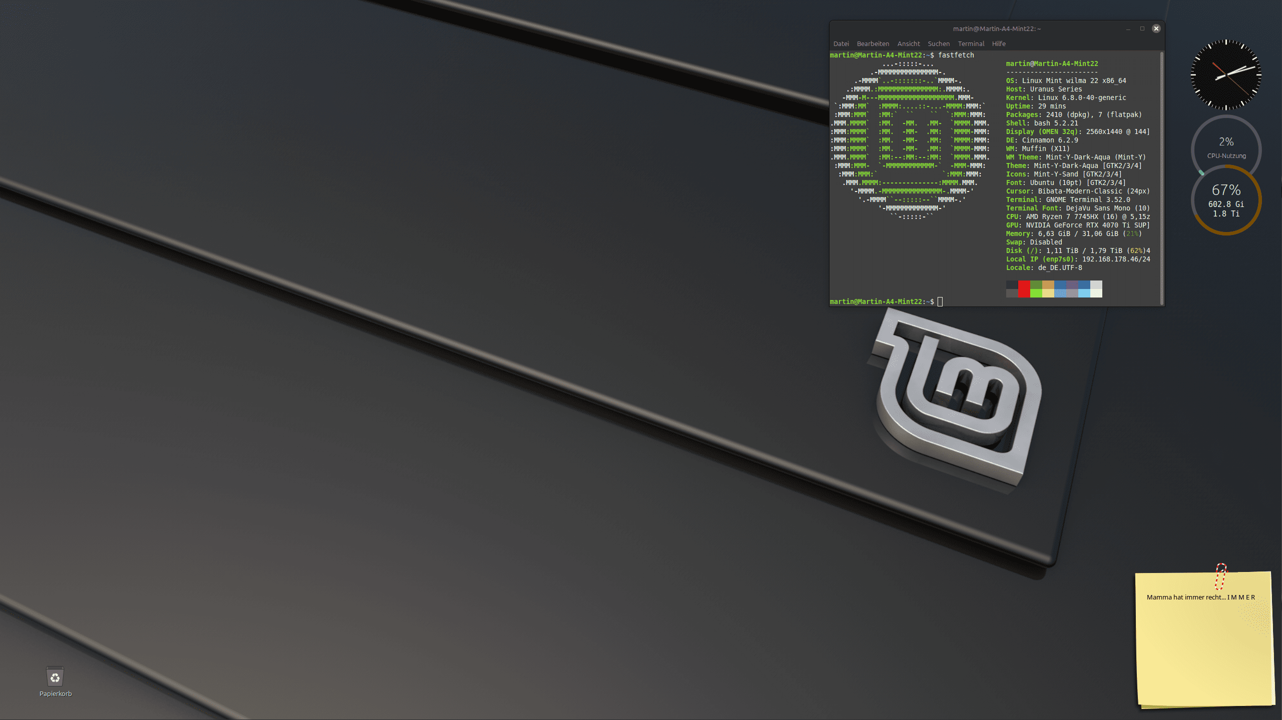Image resolution: width=1282 pixels, height=720 pixels.
Task: Click the terminal vertical scrollbar
Action: pyautogui.click(x=1162, y=177)
